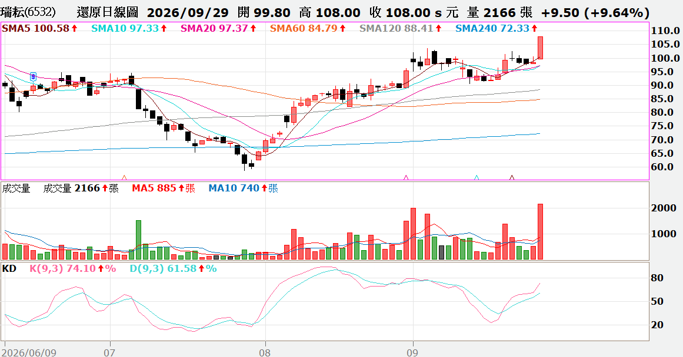Click the 2000 volume axis label

tap(664, 208)
